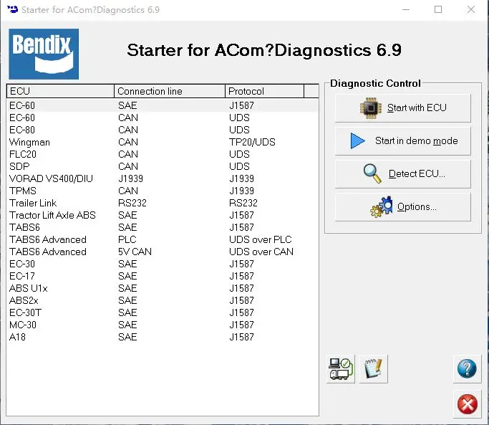Click the app icon in title bar
Viewport: 489px width, 425px height.
pyautogui.click(x=12, y=9)
